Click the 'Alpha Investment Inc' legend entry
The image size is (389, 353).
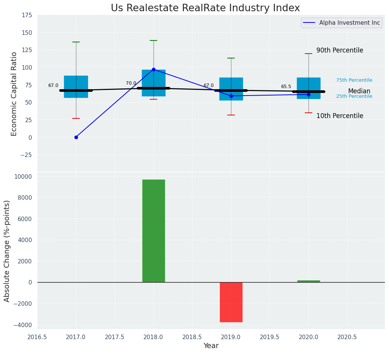(x=341, y=23)
